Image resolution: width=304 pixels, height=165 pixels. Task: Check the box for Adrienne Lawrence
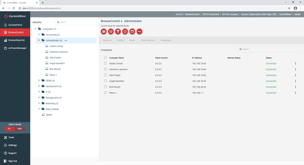[x=105, y=69]
